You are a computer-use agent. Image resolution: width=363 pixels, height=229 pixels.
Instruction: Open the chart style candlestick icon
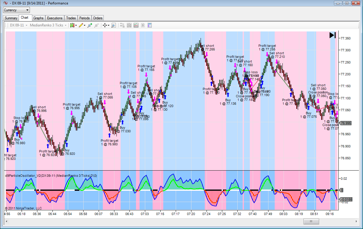(x=72, y=25)
